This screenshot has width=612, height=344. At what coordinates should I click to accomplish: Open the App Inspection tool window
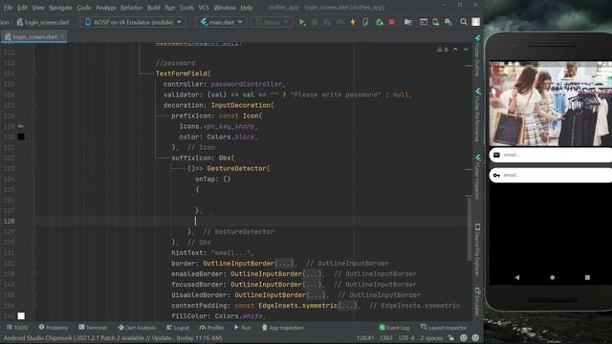click(283, 328)
